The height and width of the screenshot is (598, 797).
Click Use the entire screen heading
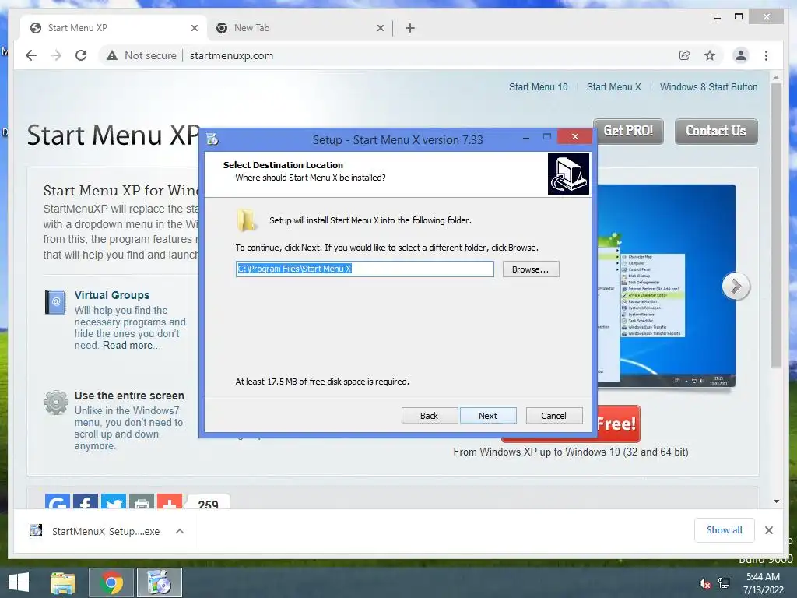pos(129,395)
